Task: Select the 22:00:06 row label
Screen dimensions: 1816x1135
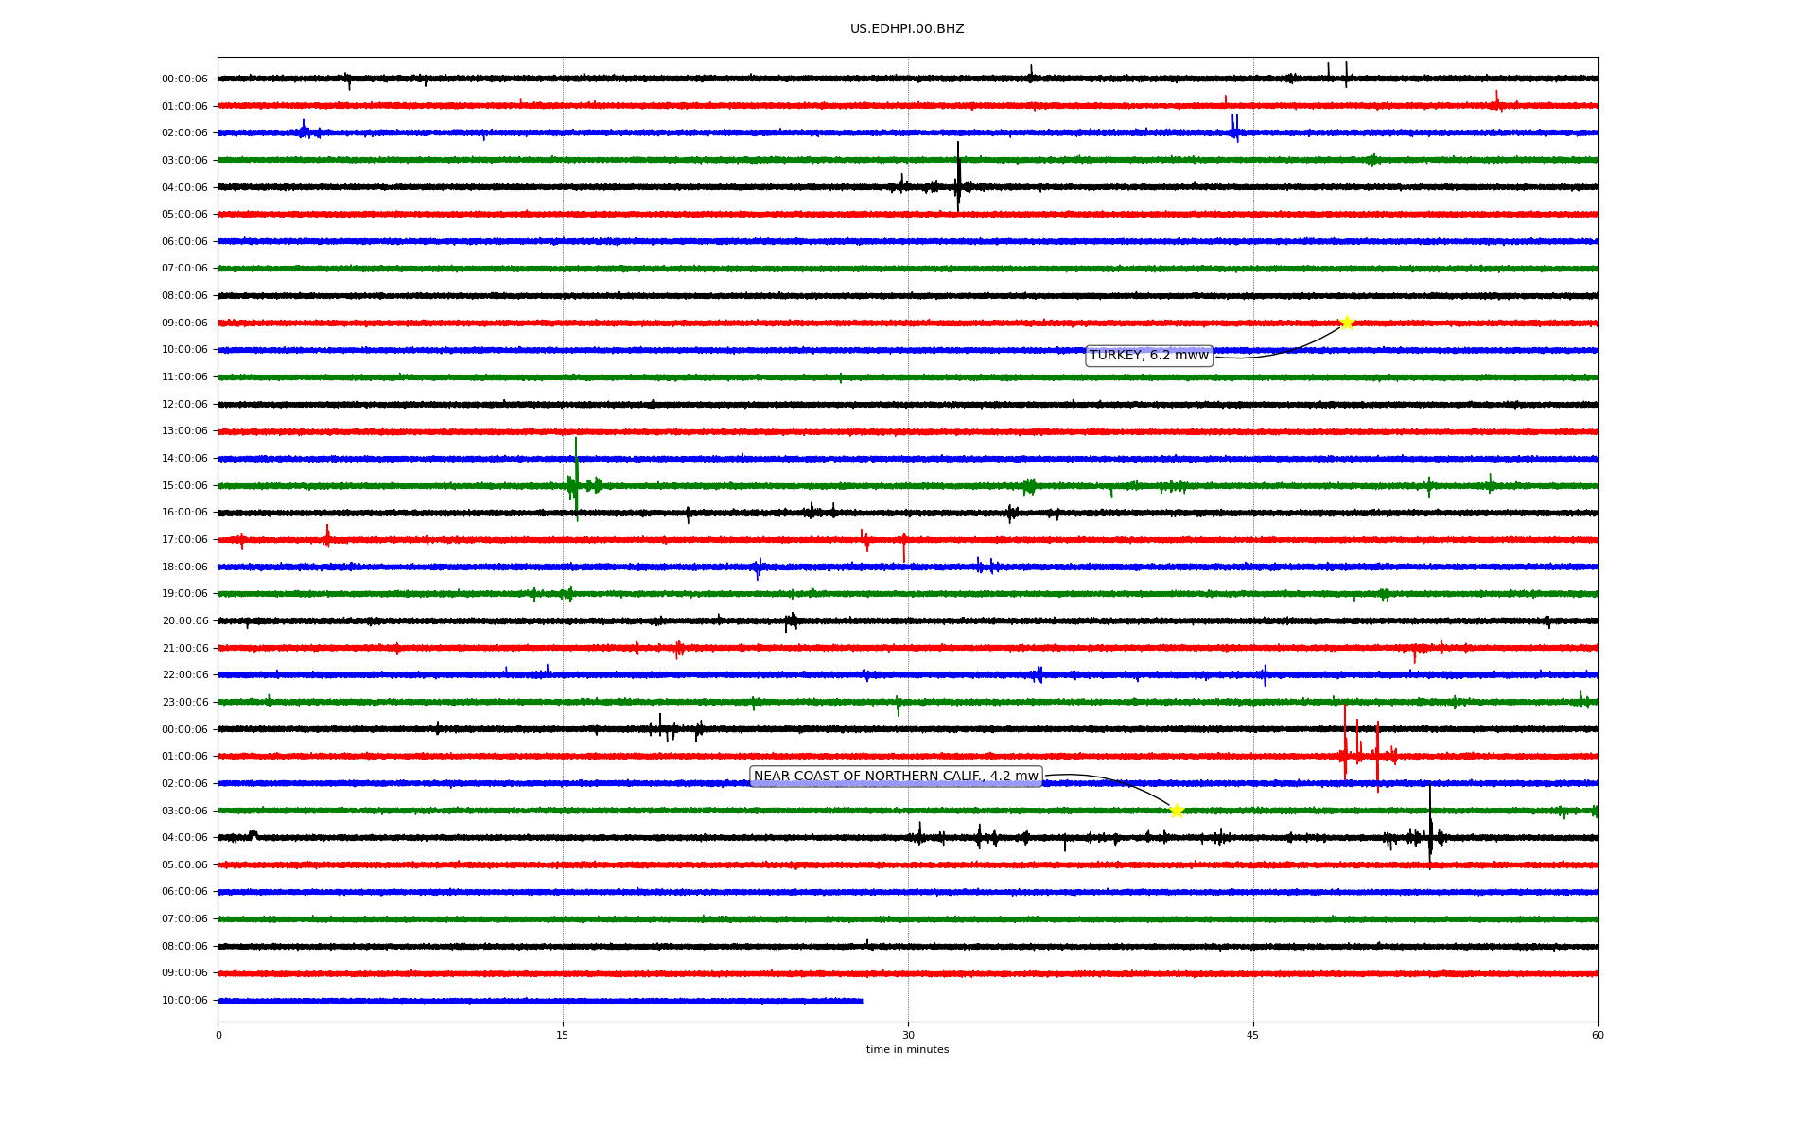Action: tap(184, 675)
